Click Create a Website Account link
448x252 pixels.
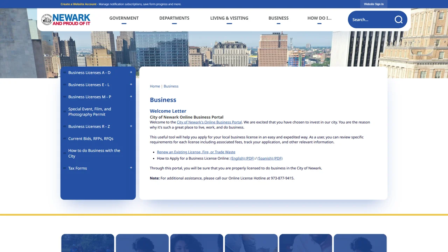coord(78,4)
